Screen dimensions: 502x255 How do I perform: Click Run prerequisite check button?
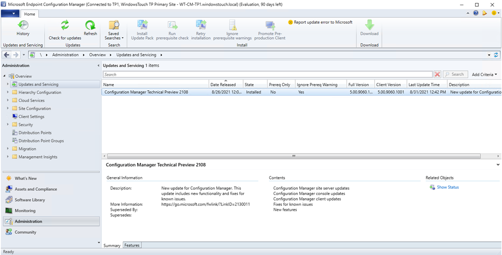click(x=172, y=30)
